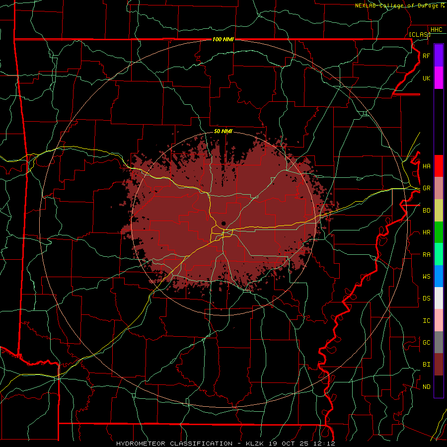This screenshot has height=447, width=447.
Task: Click the GR legend label
Action: coord(426,188)
